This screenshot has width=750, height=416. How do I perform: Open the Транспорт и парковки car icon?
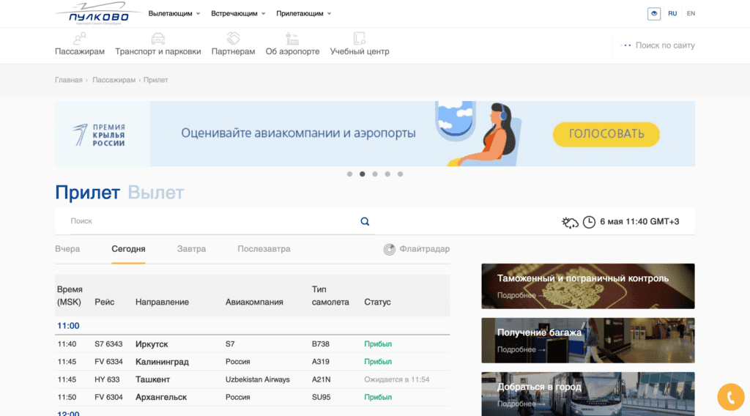tap(158, 38)
